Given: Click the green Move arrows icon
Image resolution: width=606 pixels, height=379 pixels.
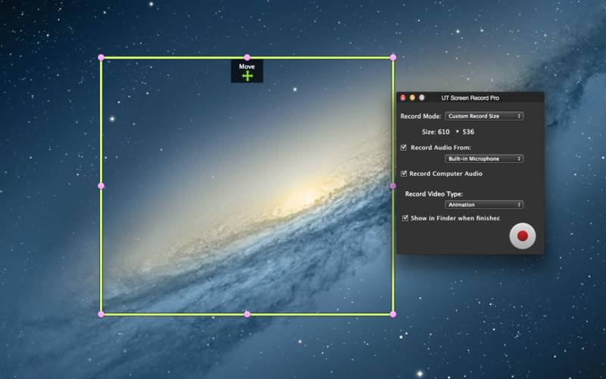Looking at the screenshot, I should tap(248, 77).
